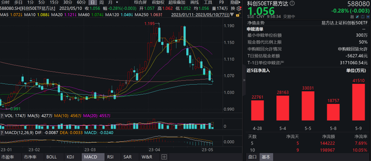This screenshot has width=371, height=161.
Task: Expand date range dropdown triangle
Action: pyautogui.click(x=232, y=15)
